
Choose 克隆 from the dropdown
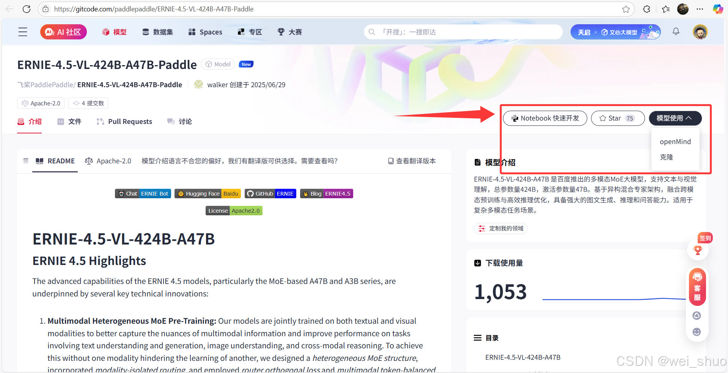coord(667,157)
